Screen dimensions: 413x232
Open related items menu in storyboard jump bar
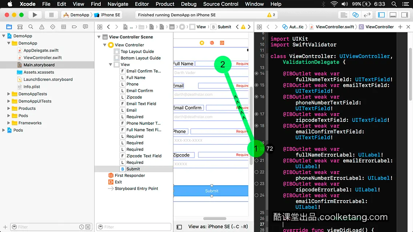100,27
